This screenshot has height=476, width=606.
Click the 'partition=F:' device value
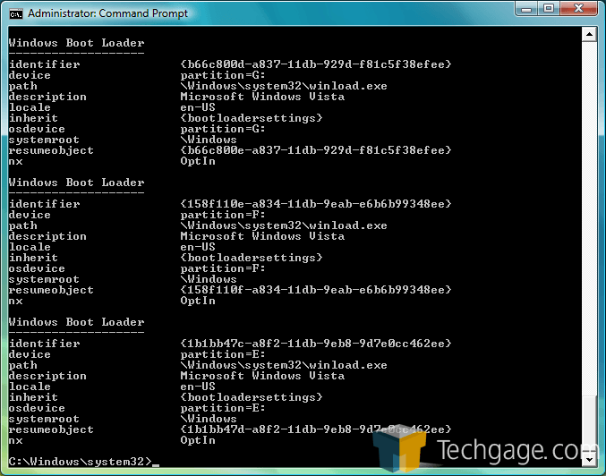223,216
